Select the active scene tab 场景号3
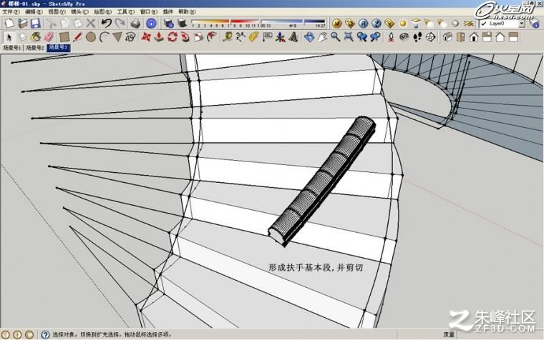Screen dimensions: 544x340 58,48
